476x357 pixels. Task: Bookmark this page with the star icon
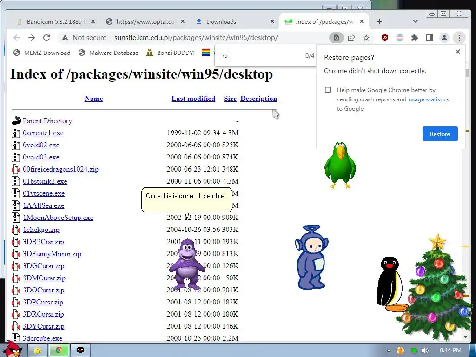coord(366,38)
